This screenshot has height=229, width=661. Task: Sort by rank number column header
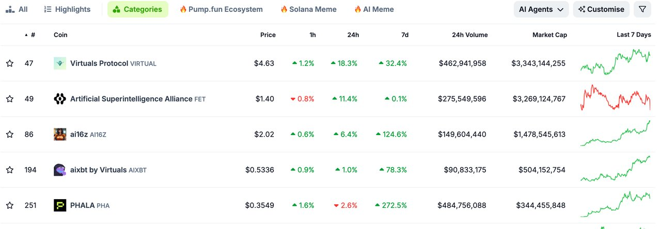pyautogui.click(x=33, y=35)
